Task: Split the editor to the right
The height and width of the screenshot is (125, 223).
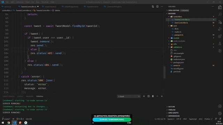Action: pyautogui.click(x=157, y=7)
